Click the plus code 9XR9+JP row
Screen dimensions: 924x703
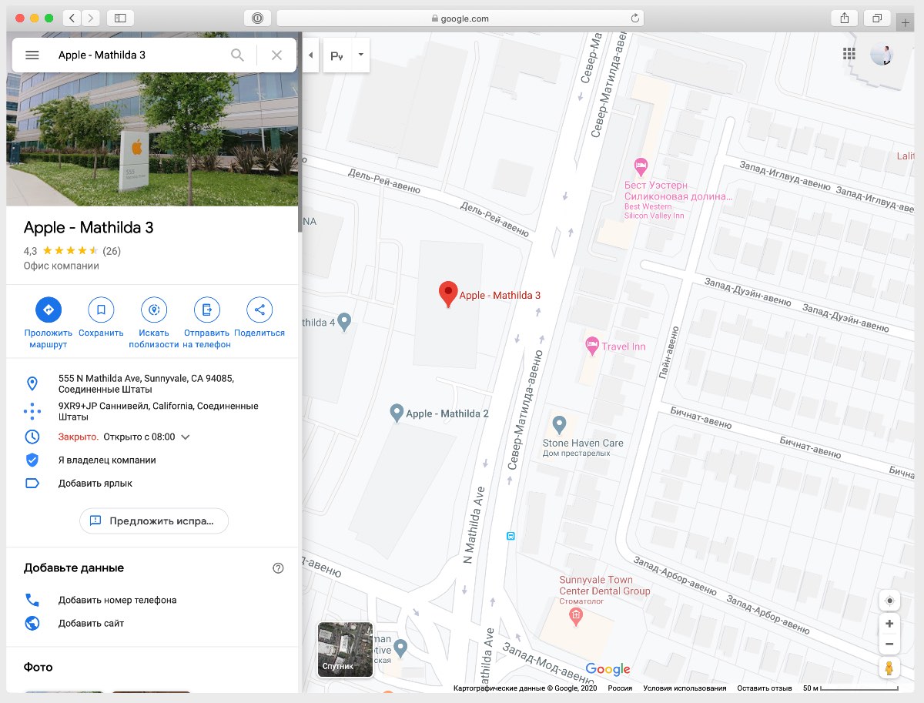coord(152,411)
